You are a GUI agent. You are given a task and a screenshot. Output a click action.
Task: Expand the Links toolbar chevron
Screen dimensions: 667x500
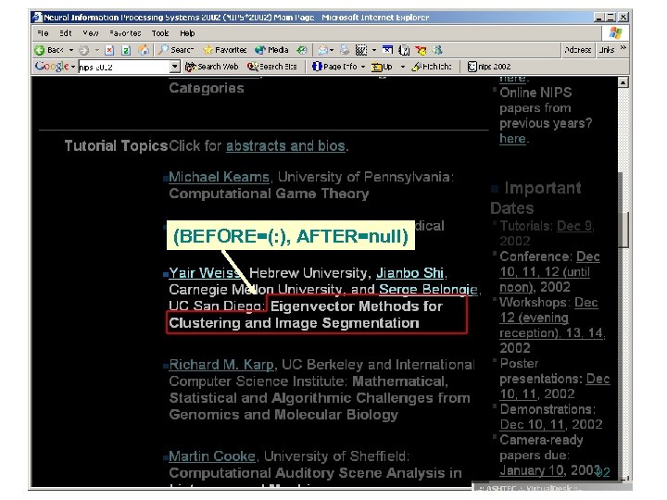pyautogui.click(x=623, y=48)
